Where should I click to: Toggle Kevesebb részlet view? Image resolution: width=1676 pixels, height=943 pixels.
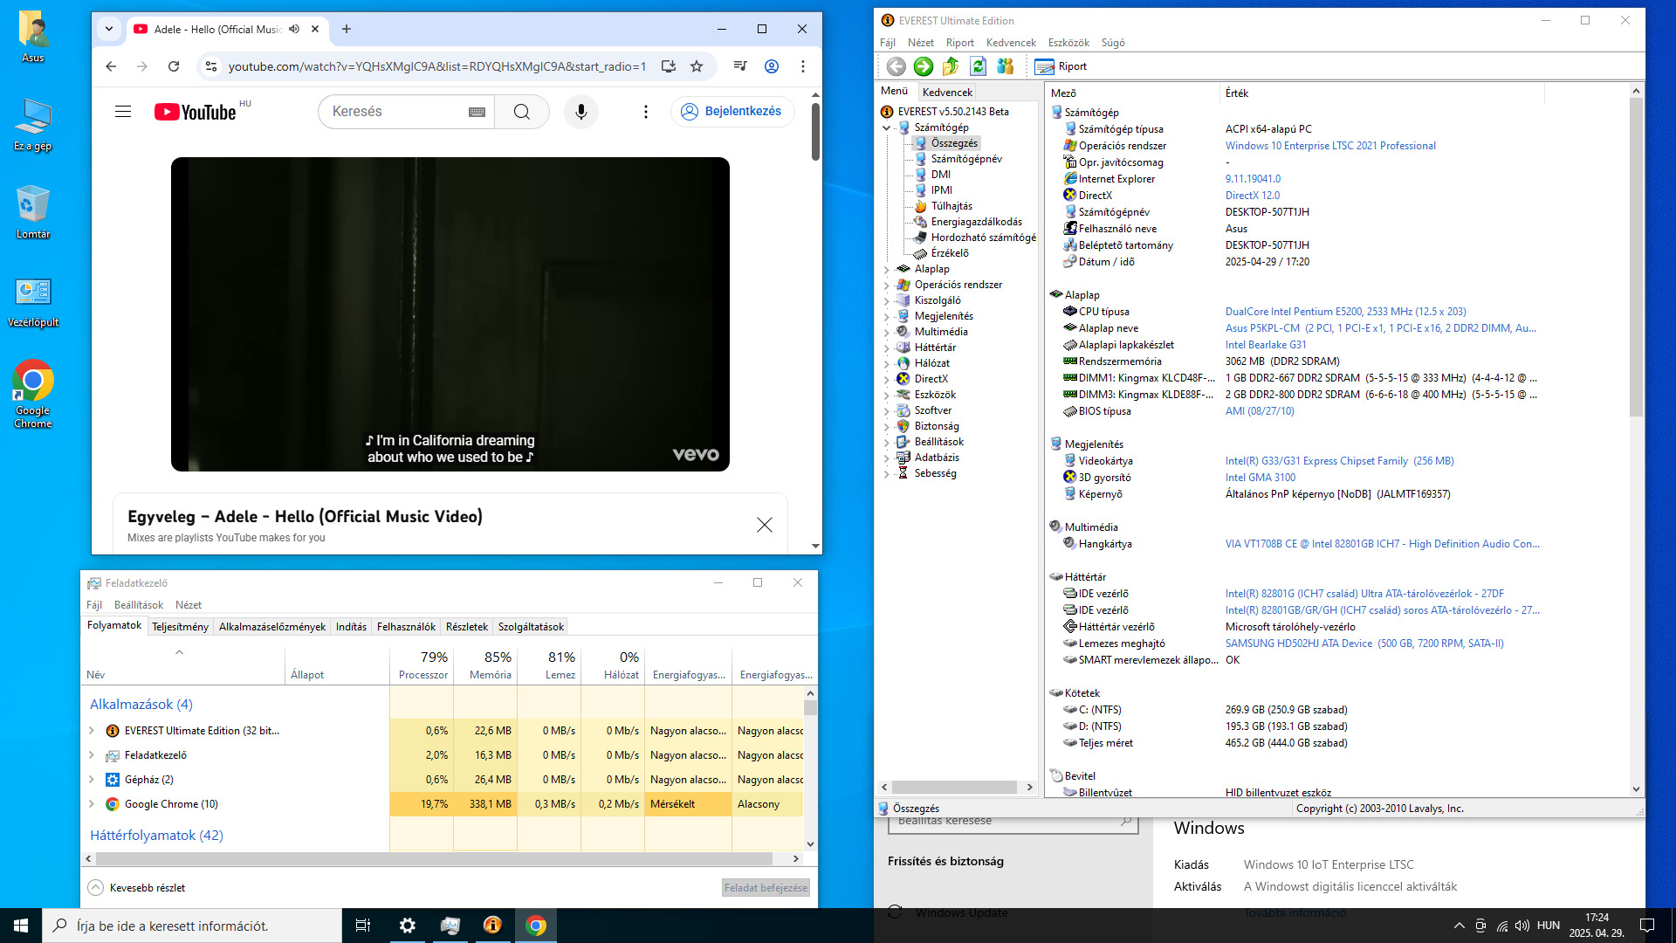137,888
